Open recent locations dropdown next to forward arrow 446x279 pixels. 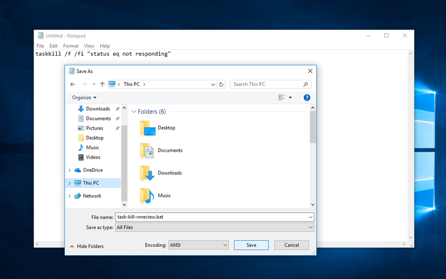coord(94,84)
